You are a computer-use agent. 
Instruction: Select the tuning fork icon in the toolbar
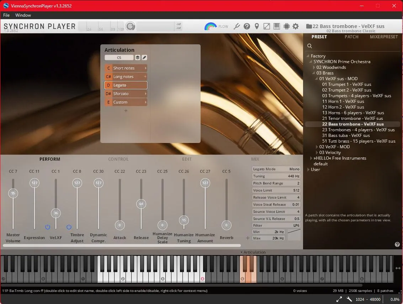coord(237,26)
